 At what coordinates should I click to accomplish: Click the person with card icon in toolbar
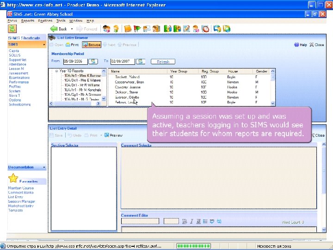click(x=147, y=29)
